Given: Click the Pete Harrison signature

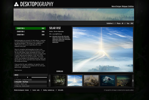Looking at the screenshot, I should click(x=18, y=70).
